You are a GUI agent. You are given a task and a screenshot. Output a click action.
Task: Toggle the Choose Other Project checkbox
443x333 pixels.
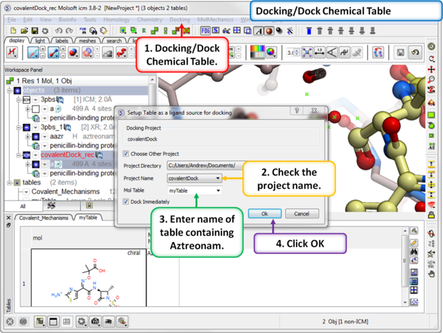(126, 153)
